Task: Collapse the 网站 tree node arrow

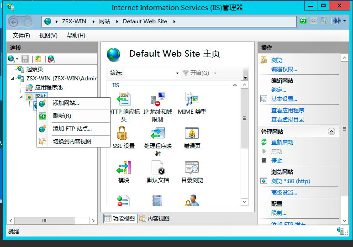Action: pyautogui.click(x=21, y=97)
